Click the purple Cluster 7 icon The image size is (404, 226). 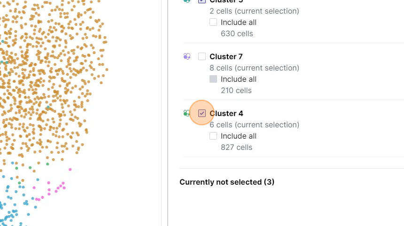pyautogui.click(x=187, y=56)
